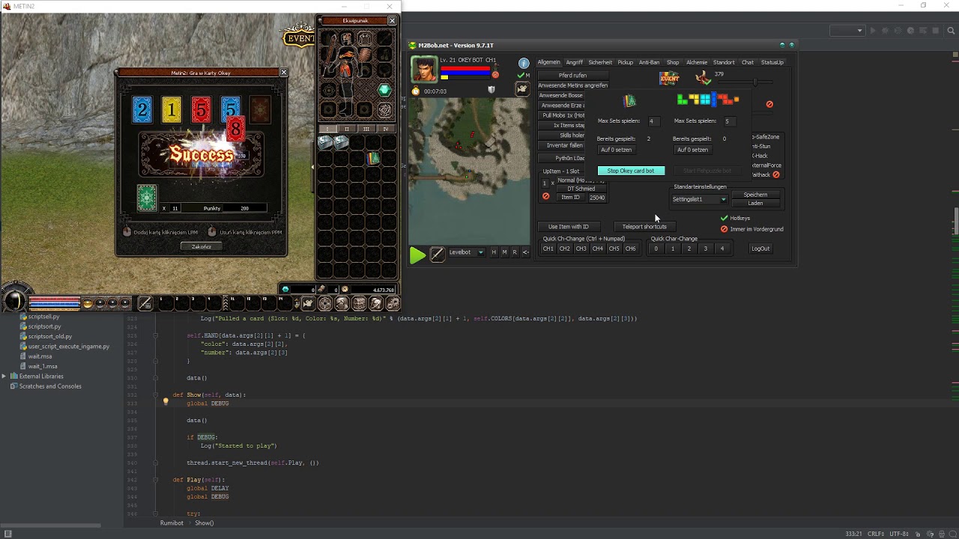The image size is (959, 539).
Task: Toggle Immer im Vordergrund option
Action: tap(724, 229)
